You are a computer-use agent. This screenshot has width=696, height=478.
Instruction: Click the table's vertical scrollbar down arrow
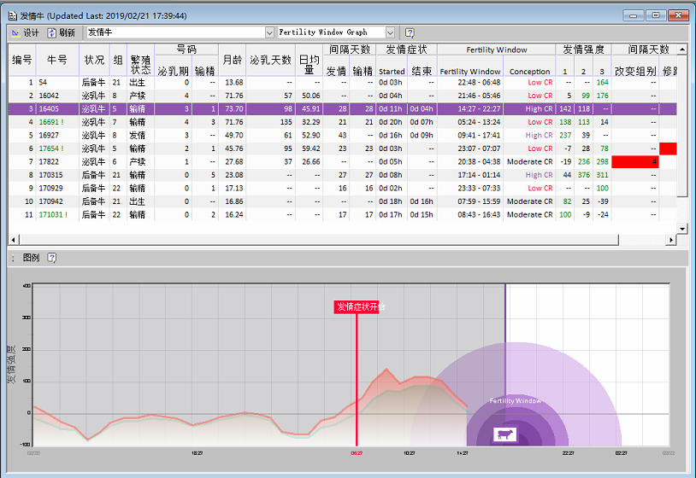point(682,229)
